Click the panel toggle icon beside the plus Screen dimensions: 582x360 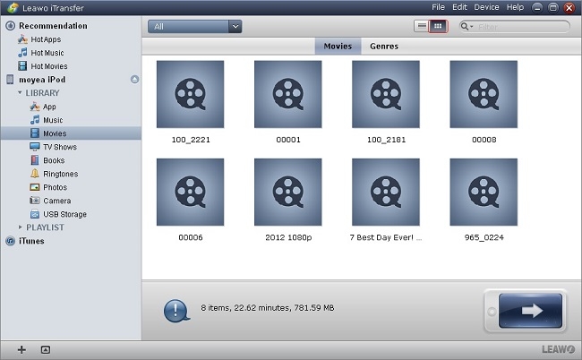point(46,349)
